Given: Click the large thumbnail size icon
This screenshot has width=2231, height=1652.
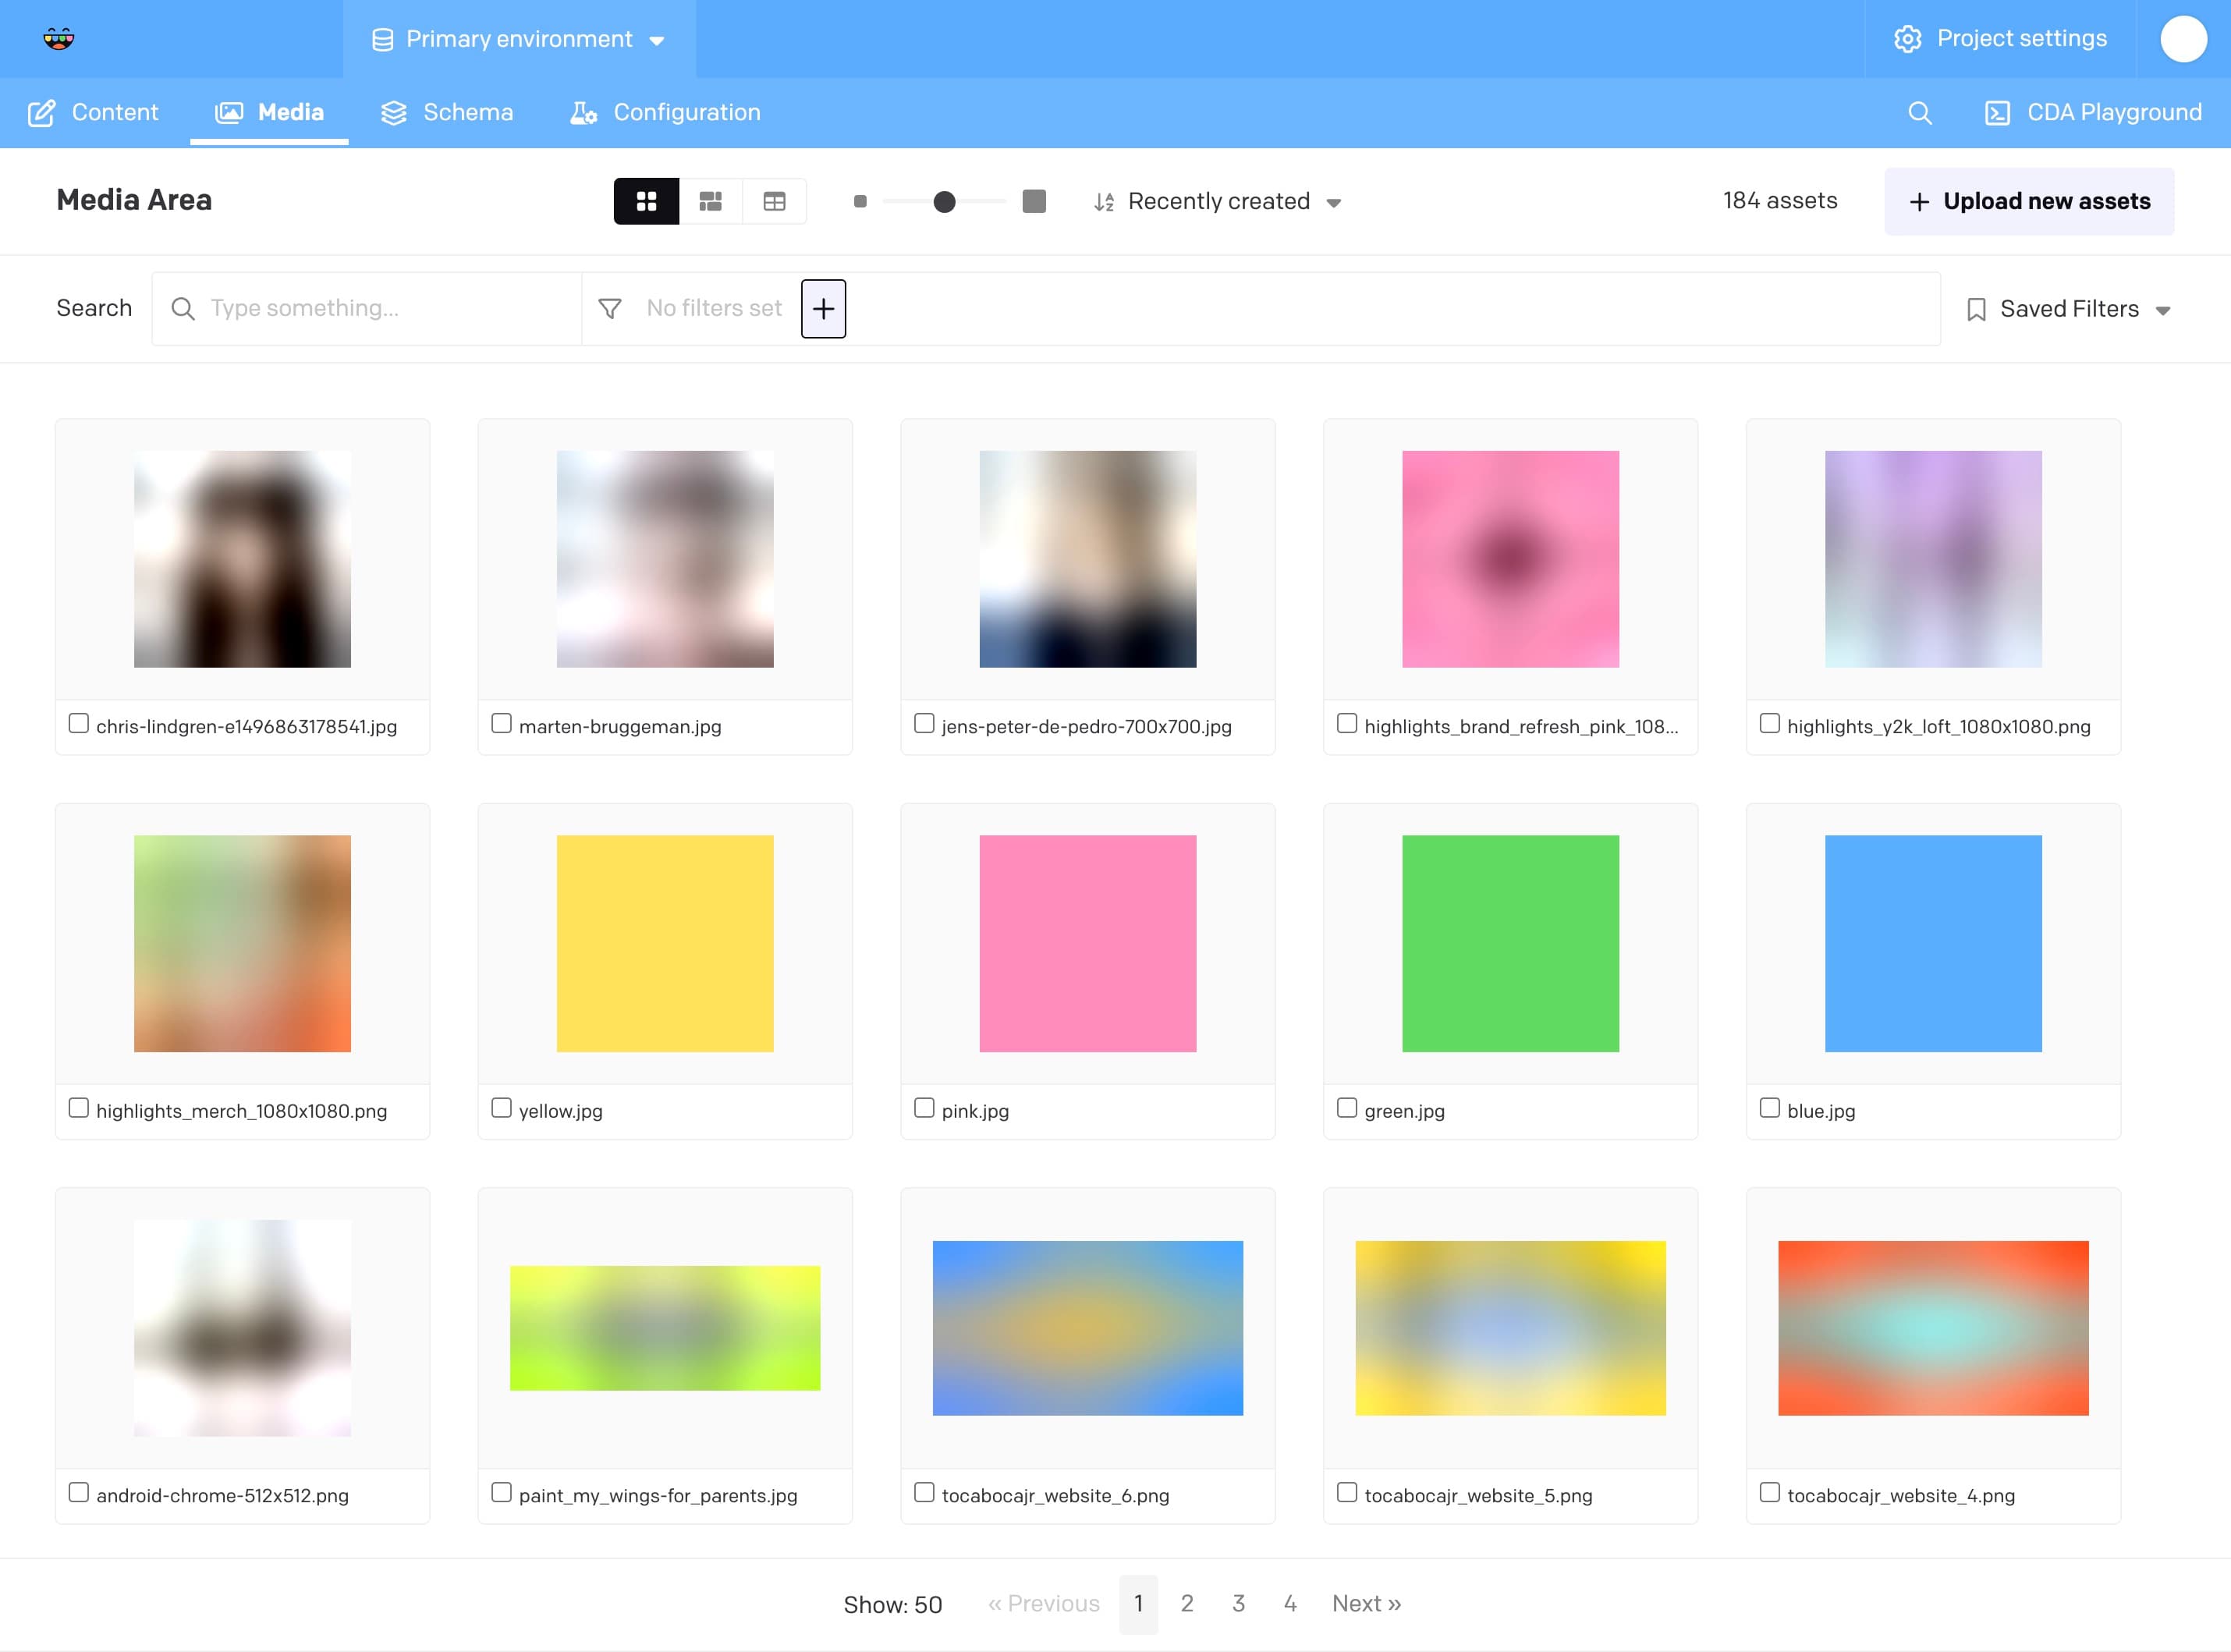Looking at the screenshot, I should pyautogui.click(x=1034, y=201).
